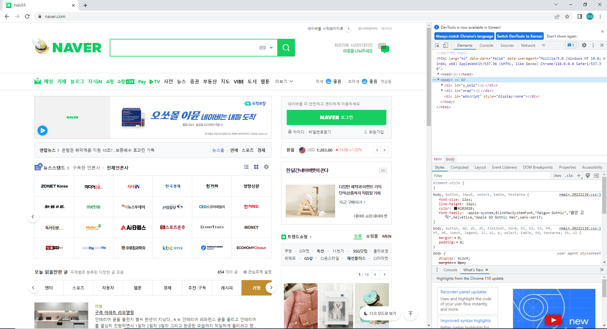
Task: Open the ZDNET Korea press tile
Action: 54,186
